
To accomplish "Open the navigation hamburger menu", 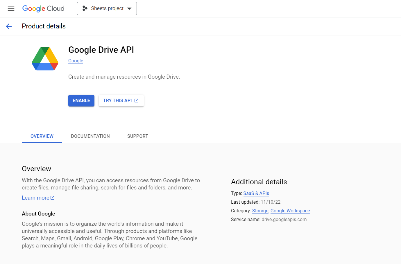I will [11, 9].
